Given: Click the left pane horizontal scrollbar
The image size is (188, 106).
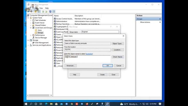Looking at the screenshot, I should [39, 95].
